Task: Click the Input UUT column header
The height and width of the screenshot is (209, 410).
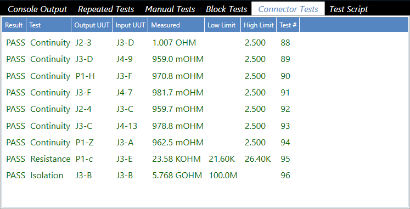Action: (130, 25)
